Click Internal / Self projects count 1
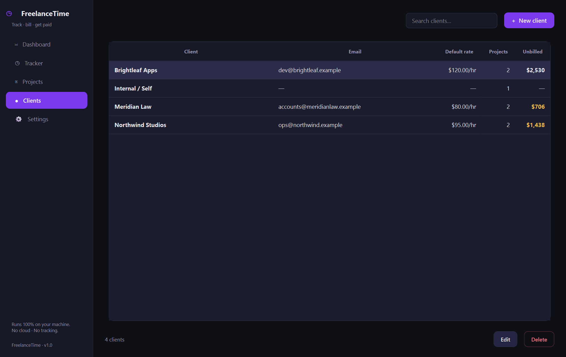 pos(508,89)
